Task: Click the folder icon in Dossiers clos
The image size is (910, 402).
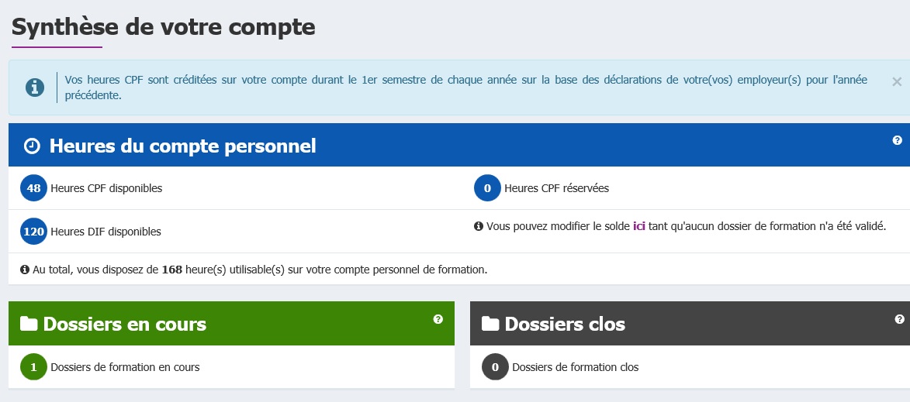Action: pyautogui.click(x=490, y=323)
